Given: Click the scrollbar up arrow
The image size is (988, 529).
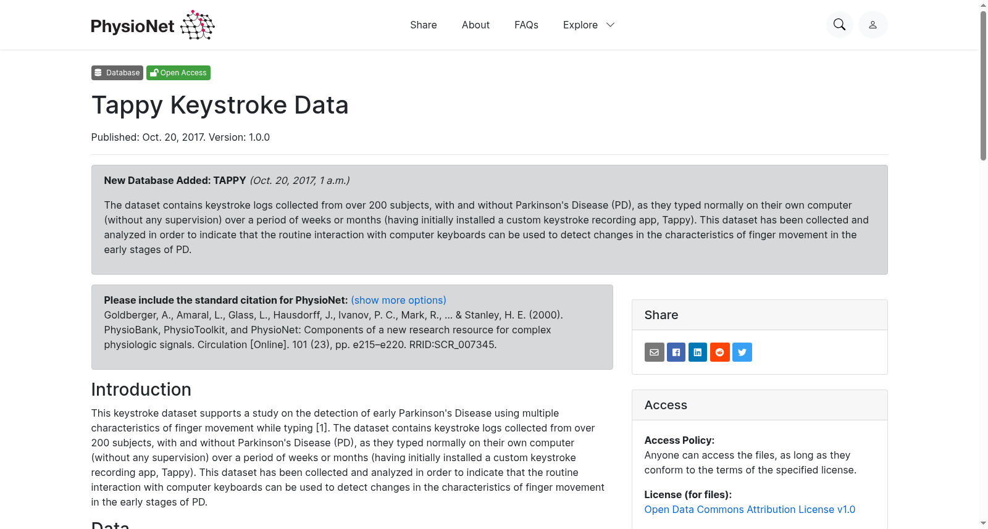Looking at the screenshot, I should click(x=983, y=5).
